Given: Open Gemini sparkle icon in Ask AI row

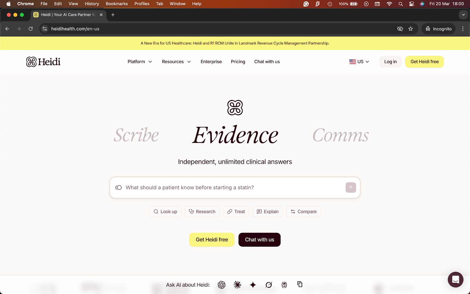Looking at the screenshot, I should tap(253, 285).
